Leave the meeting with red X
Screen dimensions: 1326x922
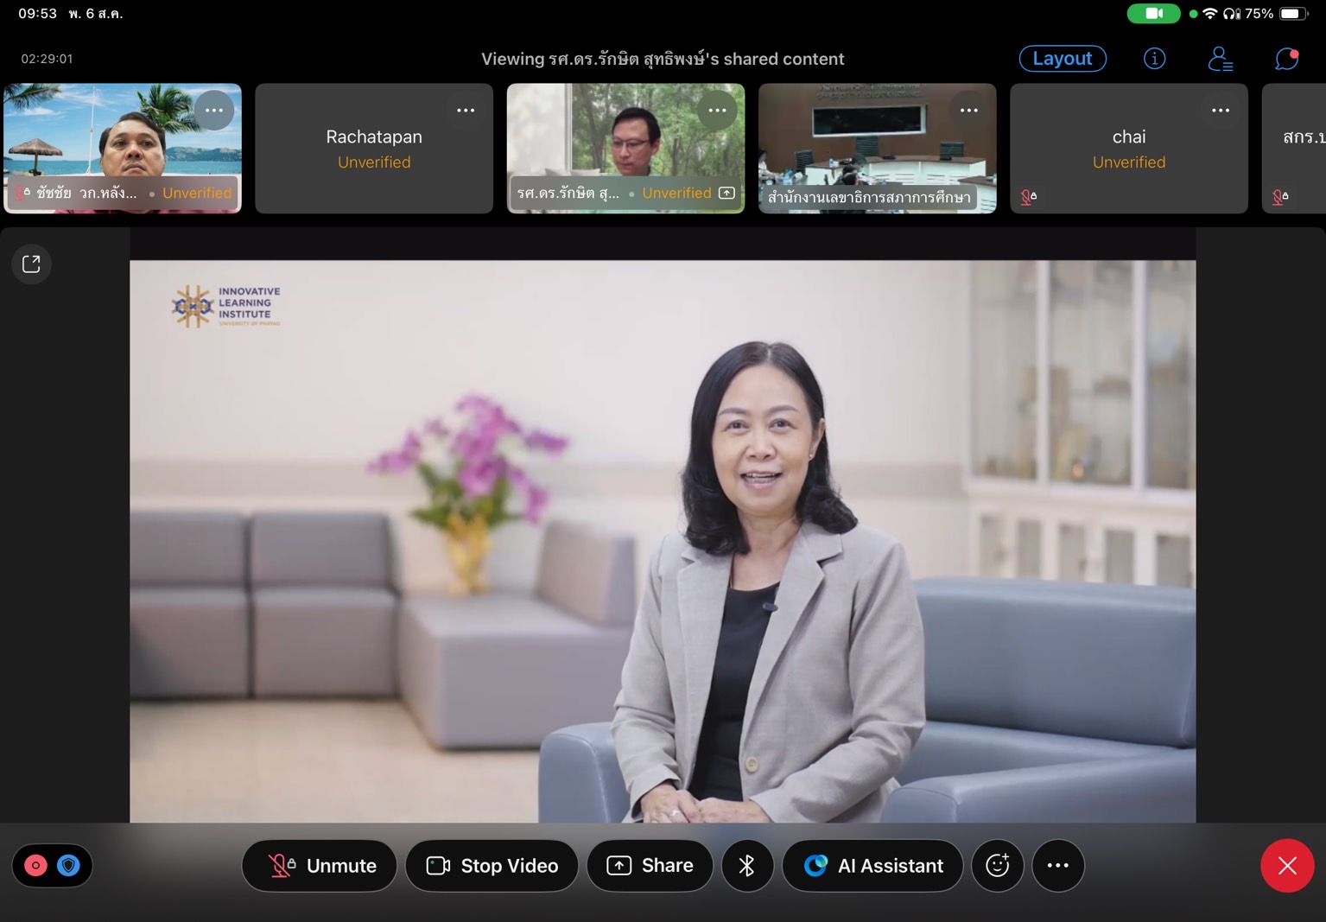coord(1287,865)
